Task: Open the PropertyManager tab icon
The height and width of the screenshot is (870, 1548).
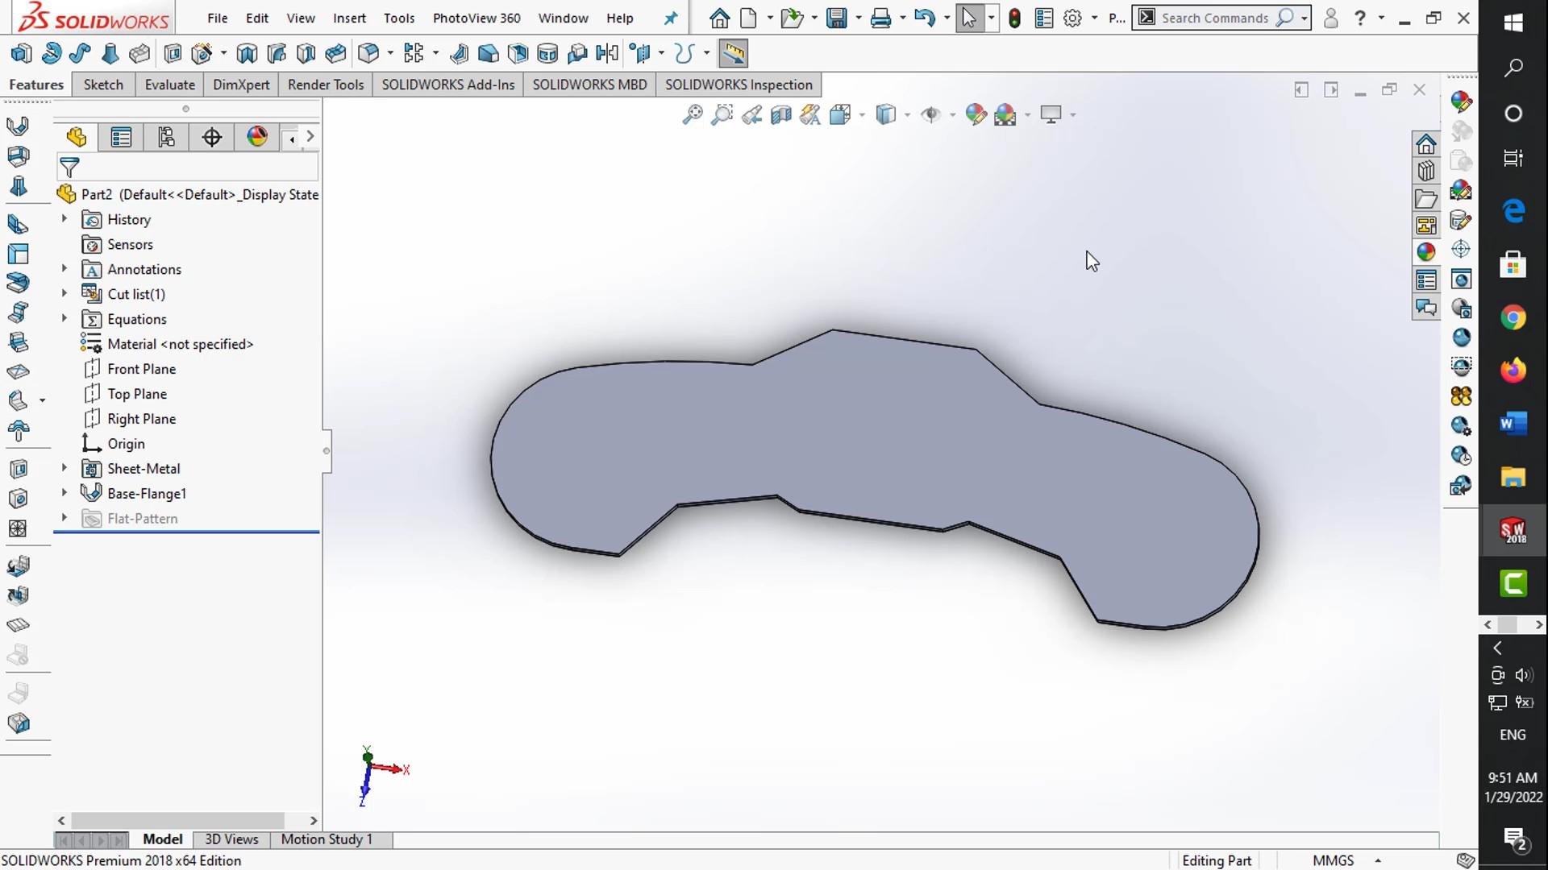Action: (121, 137)
